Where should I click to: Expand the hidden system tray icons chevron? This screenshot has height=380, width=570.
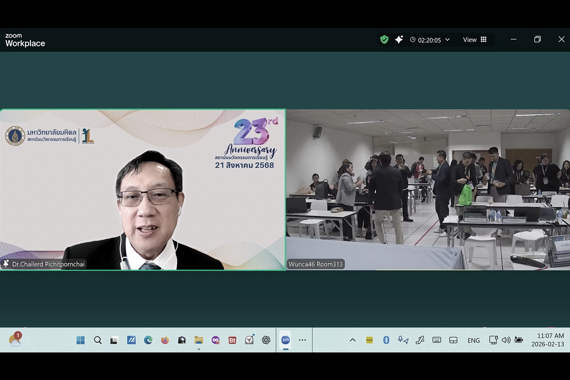point(352,340)
